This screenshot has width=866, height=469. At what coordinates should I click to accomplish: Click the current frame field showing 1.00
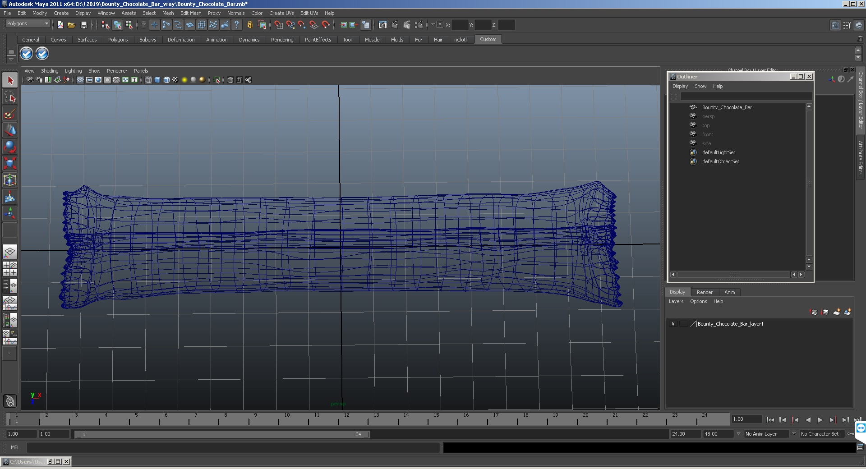tap(746, 419)
